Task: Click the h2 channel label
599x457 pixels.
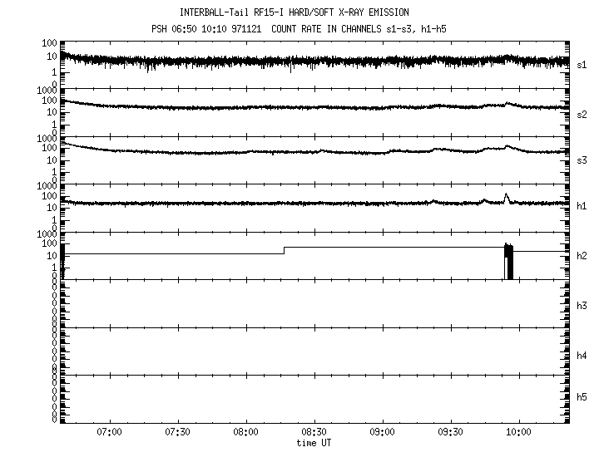Action: click(x=582, y=256)
